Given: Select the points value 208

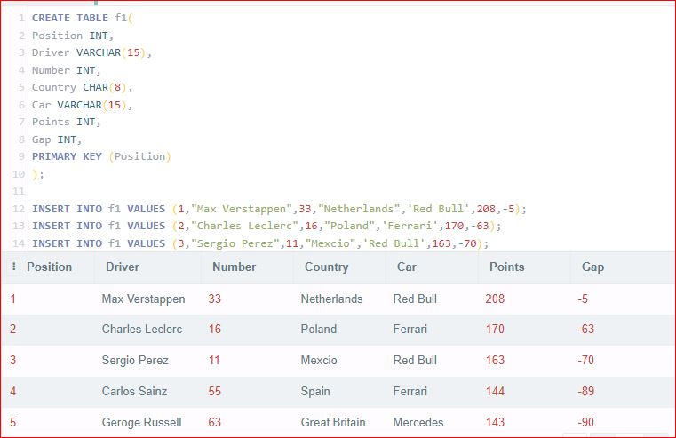Looking at the screenshot, I should click(x=495, y=299).
